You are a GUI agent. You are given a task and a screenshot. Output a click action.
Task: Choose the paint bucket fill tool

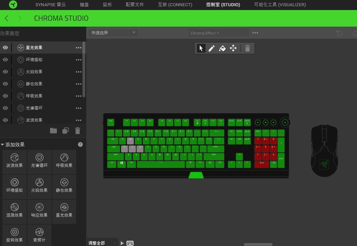pyautogui.click(x=222, y=48)
